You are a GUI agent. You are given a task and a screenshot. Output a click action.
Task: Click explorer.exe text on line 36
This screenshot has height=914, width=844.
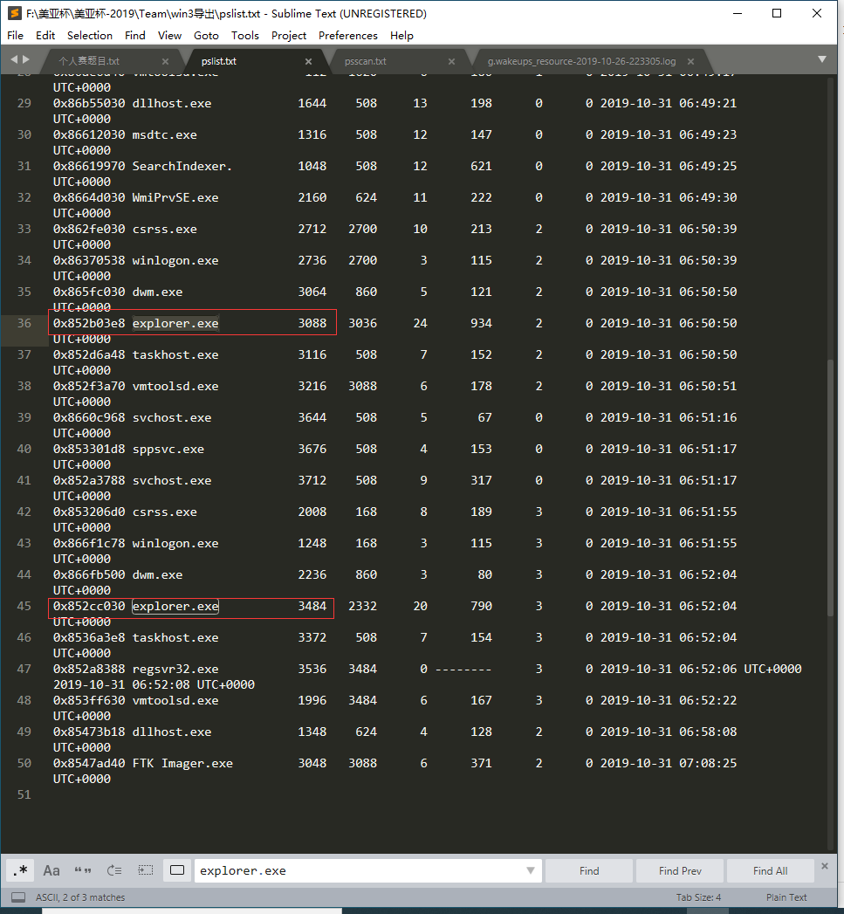point(175,323)
